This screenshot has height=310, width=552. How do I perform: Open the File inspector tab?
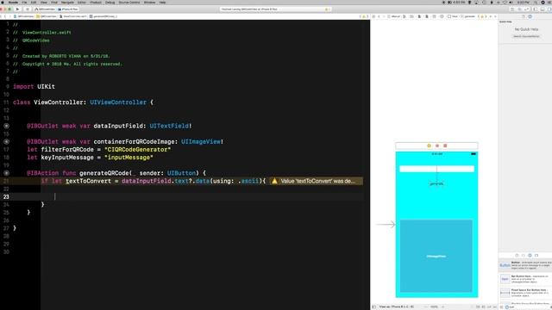524,16
